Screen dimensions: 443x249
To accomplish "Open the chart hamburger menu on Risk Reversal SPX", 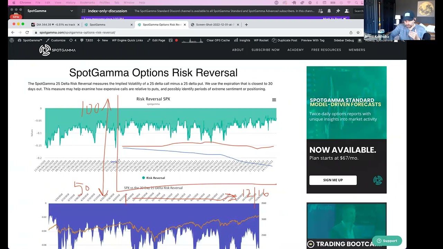I will pos(274,100).
